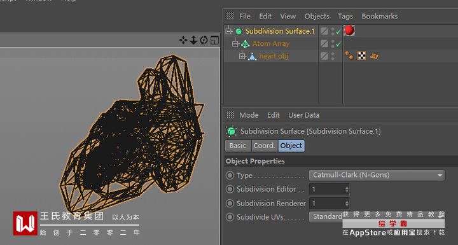Select the red material tag on Subdivision Surface.1

[349, 31]
